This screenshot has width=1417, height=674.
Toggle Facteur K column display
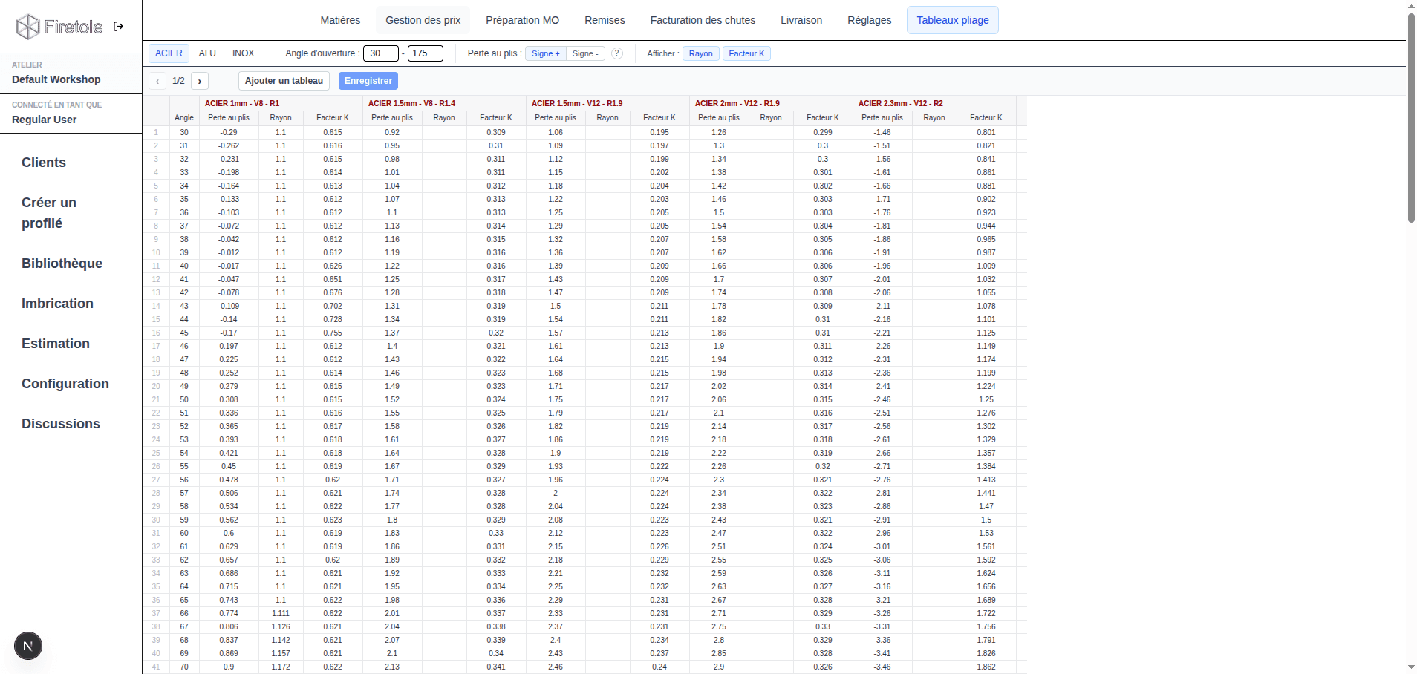point(746,53)
